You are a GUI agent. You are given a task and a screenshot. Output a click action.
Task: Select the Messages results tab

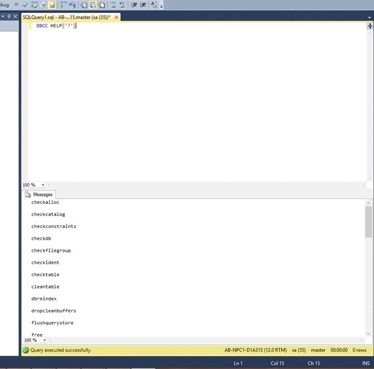tap(40, 194)
